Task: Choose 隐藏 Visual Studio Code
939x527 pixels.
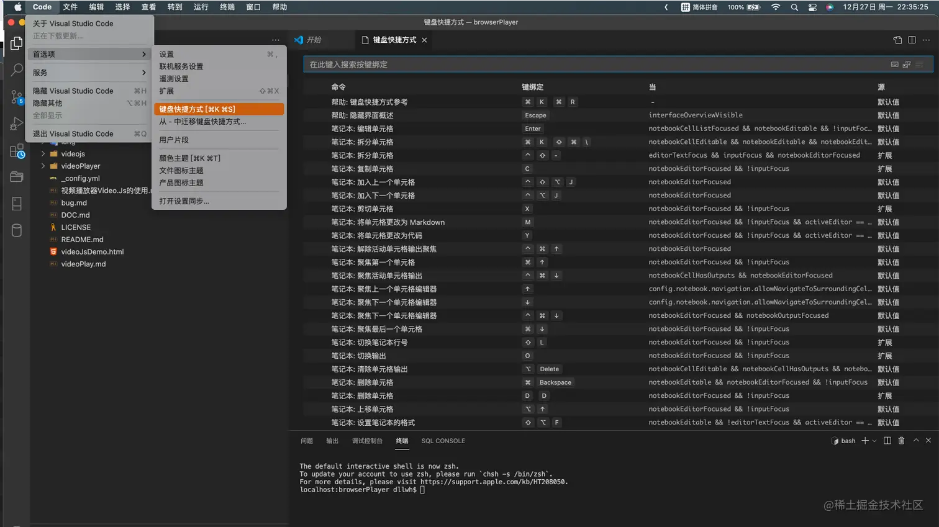Action: (89, 91)
